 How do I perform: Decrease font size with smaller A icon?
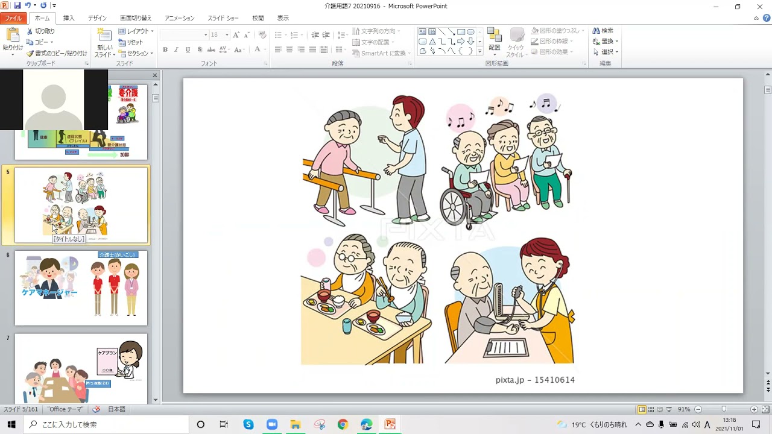coord(247,35)
